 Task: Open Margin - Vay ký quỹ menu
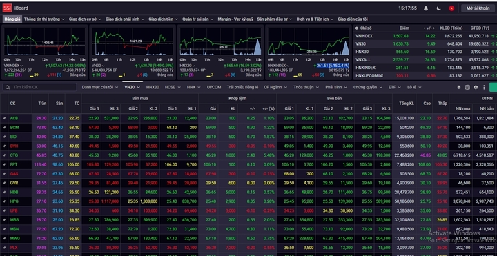235,19
